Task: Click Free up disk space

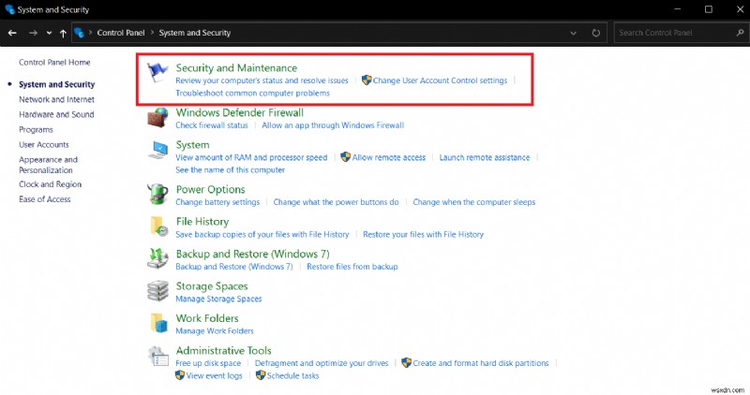Action: point(208,363)
